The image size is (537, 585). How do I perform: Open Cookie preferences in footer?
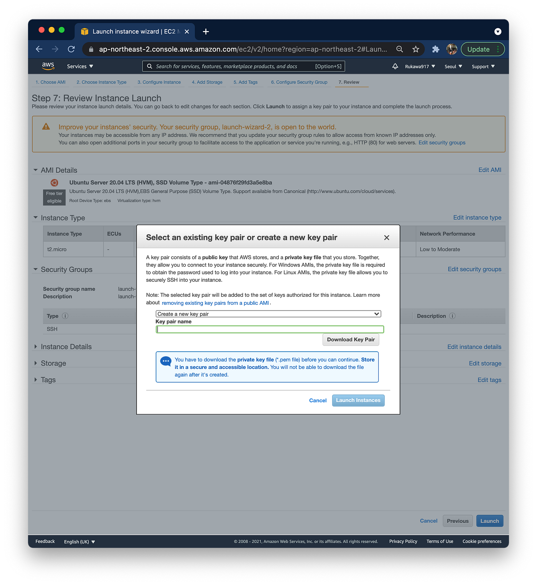[x=482, y=541]
